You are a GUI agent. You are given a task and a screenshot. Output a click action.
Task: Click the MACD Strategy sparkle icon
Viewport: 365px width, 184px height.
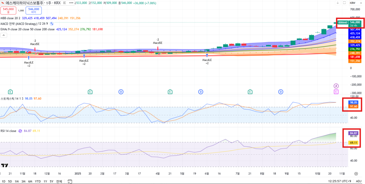[52, 24]
